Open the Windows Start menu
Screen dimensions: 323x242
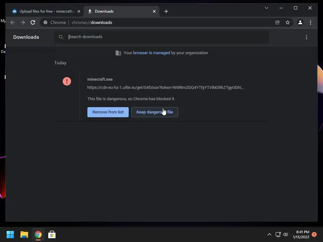tap(10, 234)
